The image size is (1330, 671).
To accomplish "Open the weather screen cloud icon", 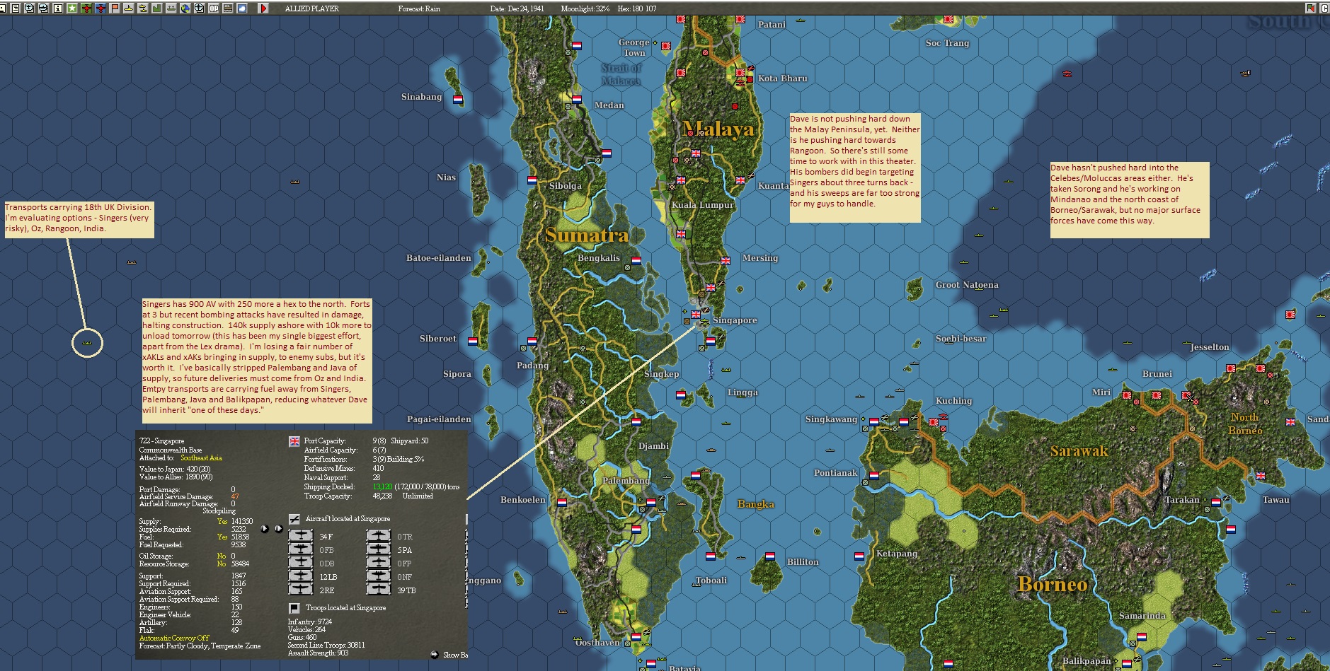I will pyautogui.click(x=241, y=8).
